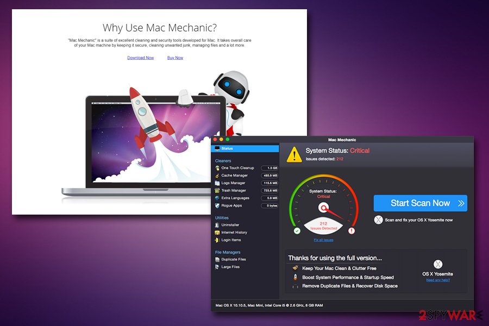Click the Cleaners section header
Screen dimensions: 489x326
(223, 161)
